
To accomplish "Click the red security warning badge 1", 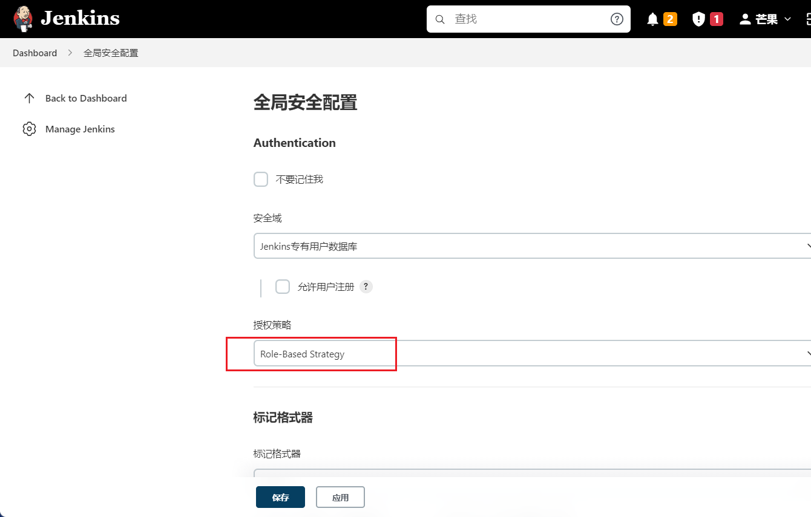I will (x=717, y=19).
